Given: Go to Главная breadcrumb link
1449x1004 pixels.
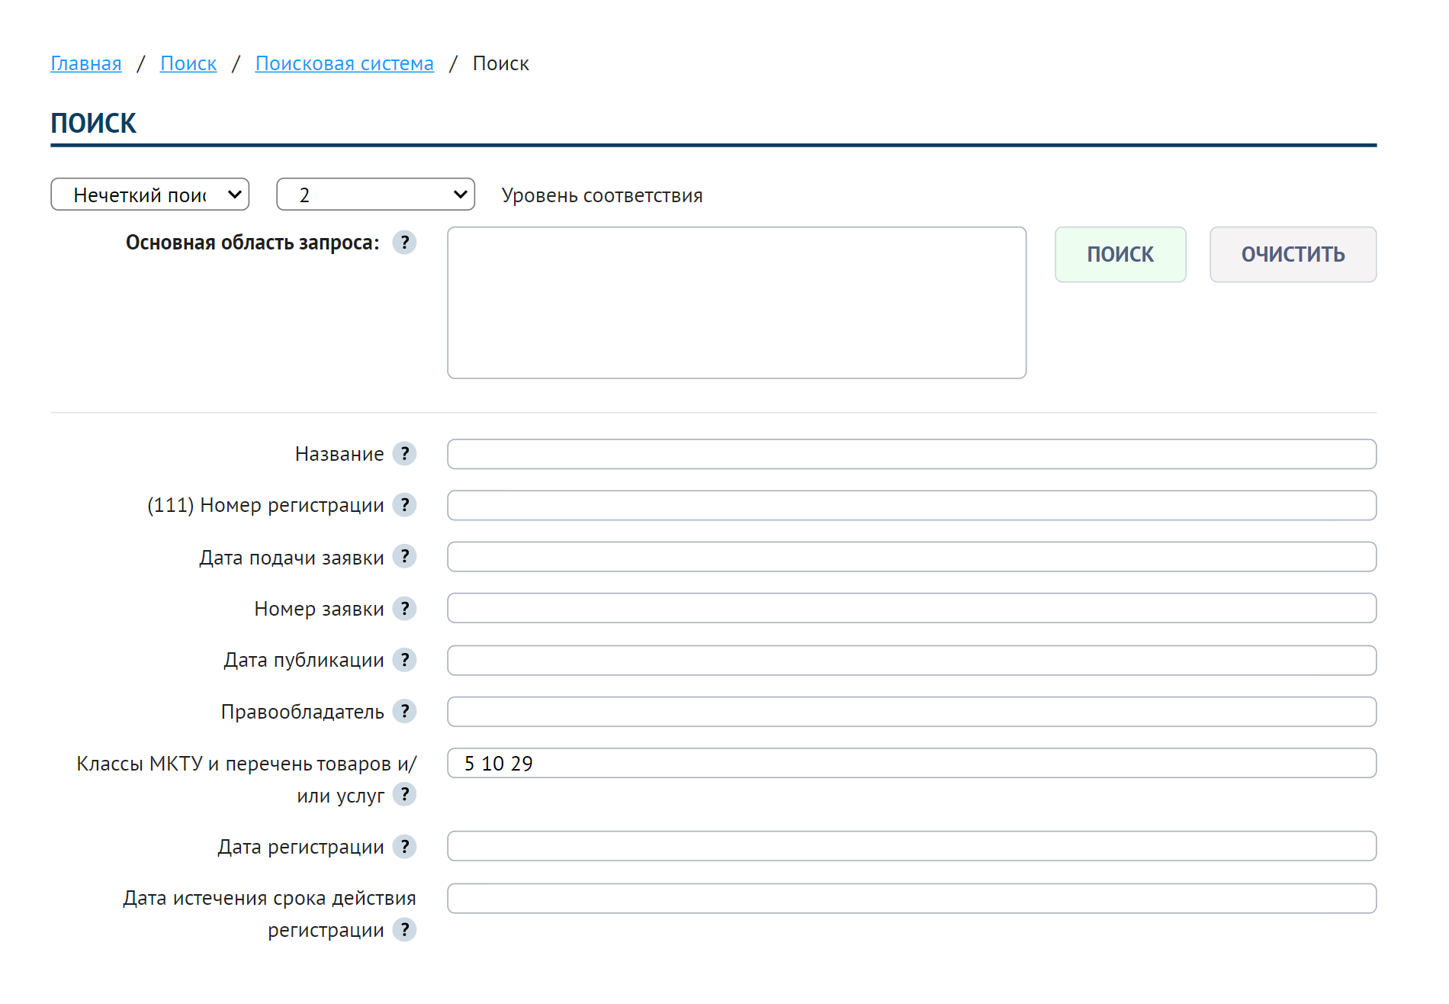Looking at the screenshot, I should [x=86, y=63].
